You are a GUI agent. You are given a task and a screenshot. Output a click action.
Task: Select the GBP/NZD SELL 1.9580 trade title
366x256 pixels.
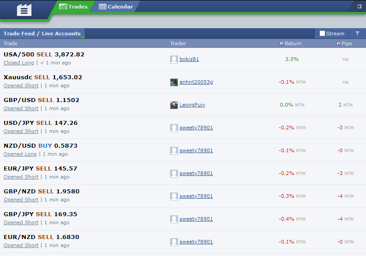point(42,192)
